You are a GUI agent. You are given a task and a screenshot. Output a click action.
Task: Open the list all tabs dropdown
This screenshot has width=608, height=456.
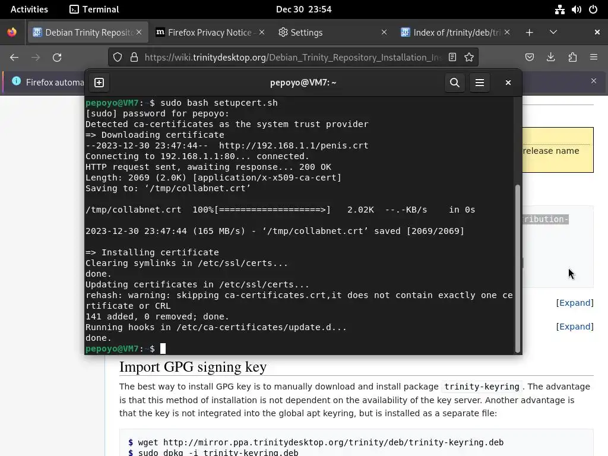(x=553, y=32)
